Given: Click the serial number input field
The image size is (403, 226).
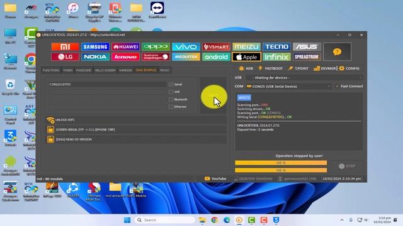Looking at the screenshot, I should [x=108, y=84].
